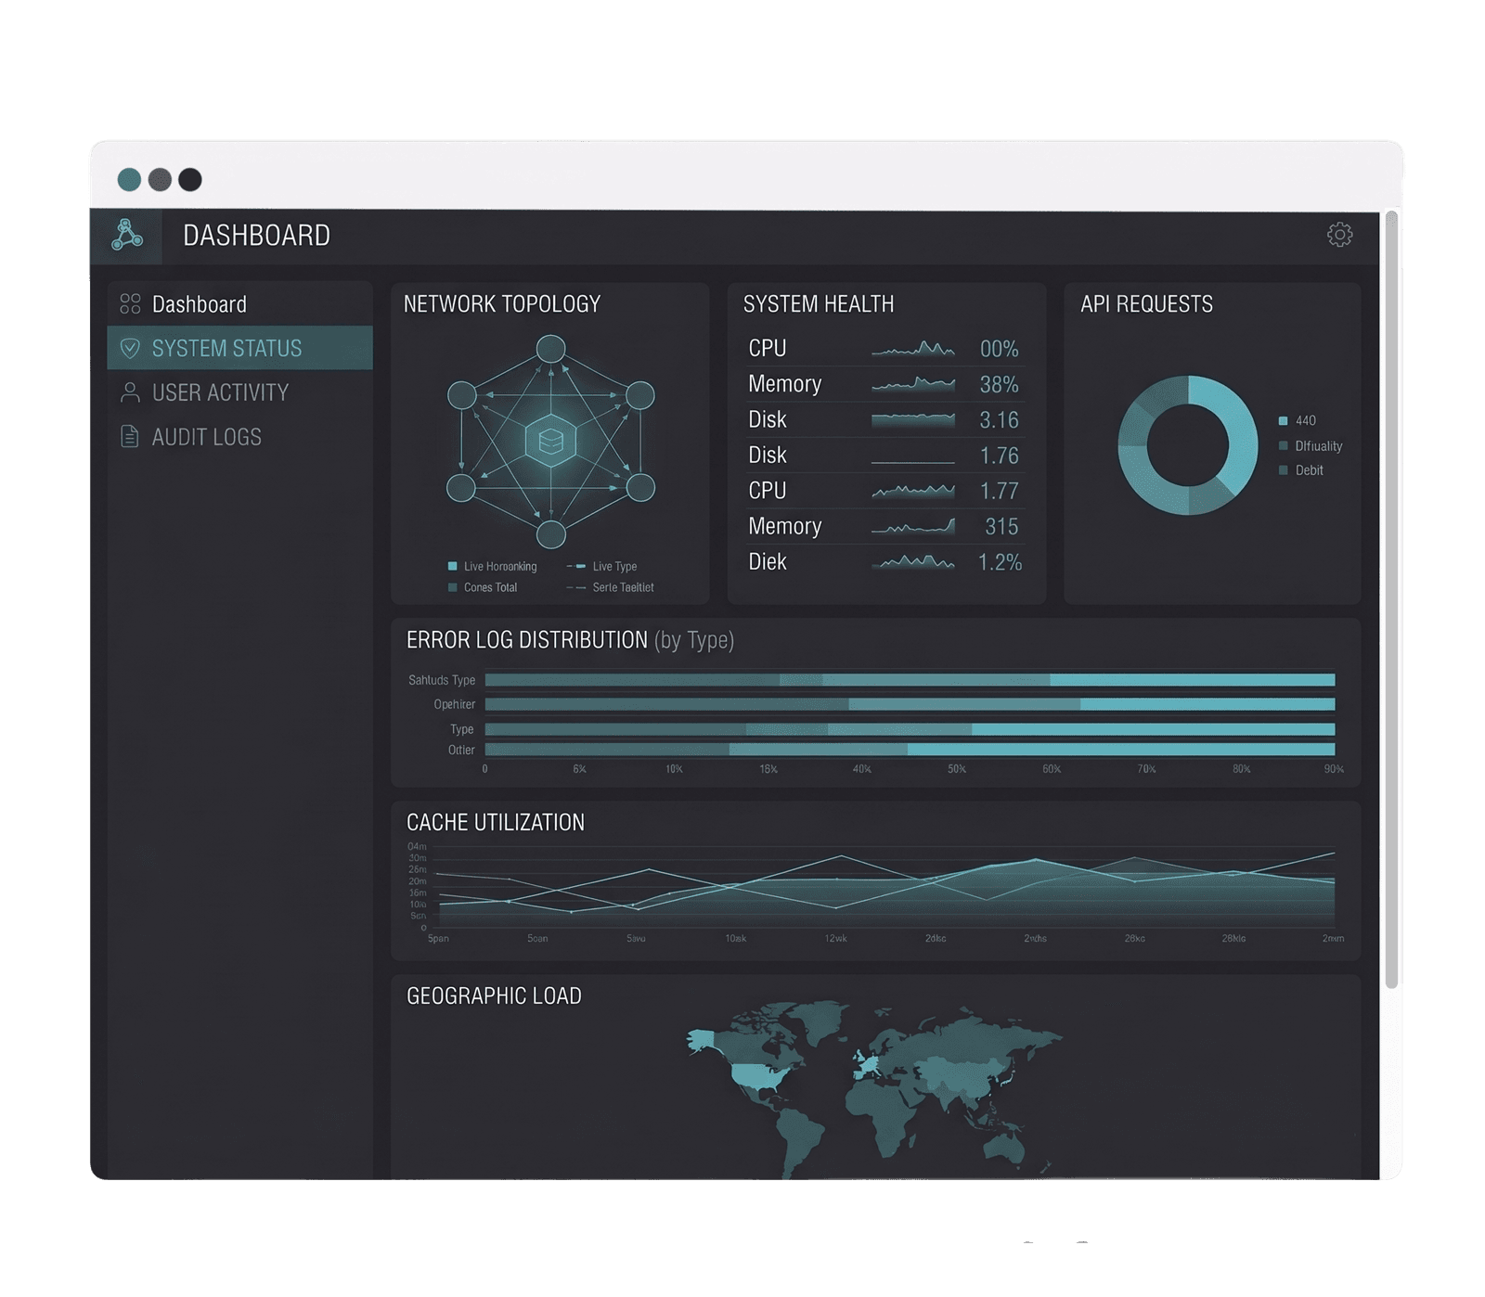Screen dimensions: 1485x1297
Task: Click the GEOGRAPHIC LOAD heading
Action: coord(494,996)
